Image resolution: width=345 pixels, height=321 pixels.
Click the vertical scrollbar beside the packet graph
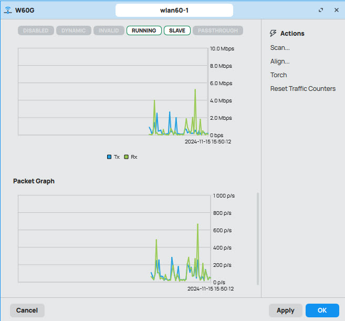[x=258, y=239]
